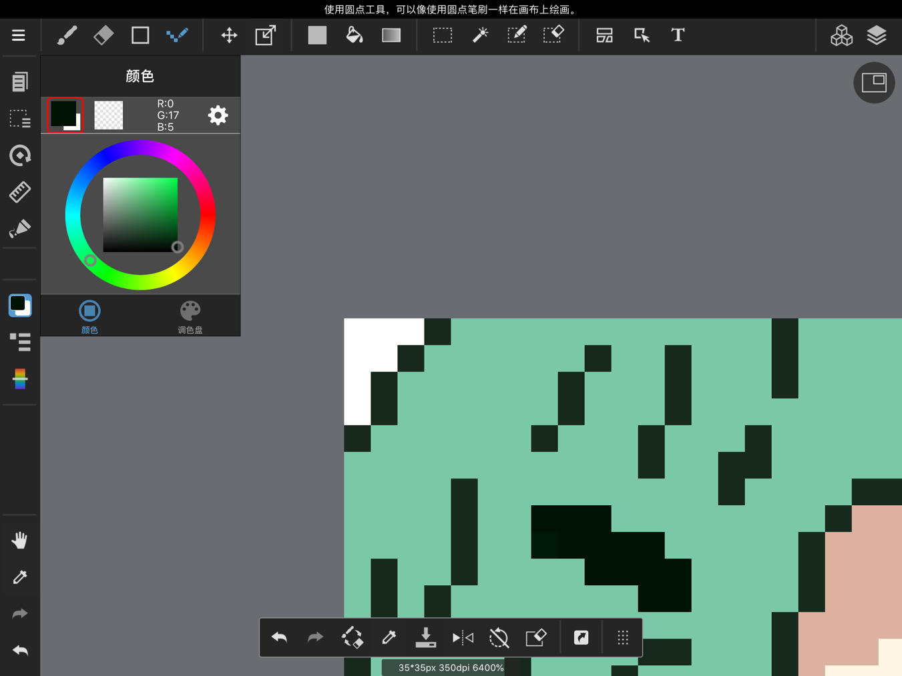Open the hamburger main menu
Image resolution: width=902 pixels, height=676 pixels.
pyautogui.click(x=19, y=35)
